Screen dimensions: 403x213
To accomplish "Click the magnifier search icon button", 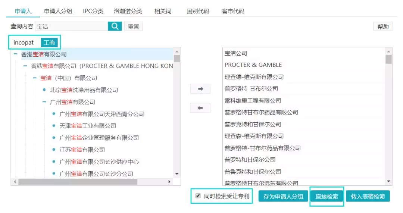I will (115, 26).
